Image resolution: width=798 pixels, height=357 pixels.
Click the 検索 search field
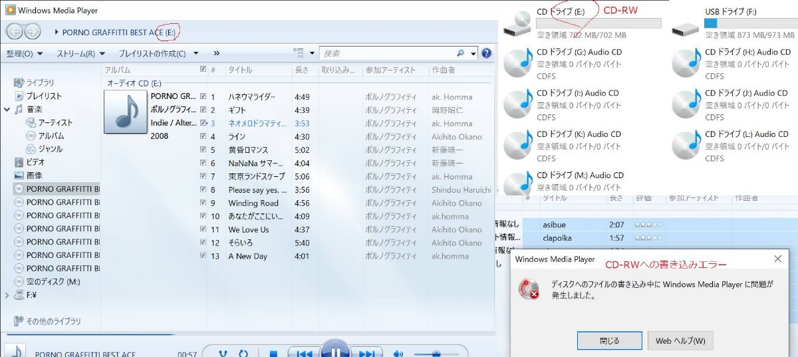coord(387,53)
